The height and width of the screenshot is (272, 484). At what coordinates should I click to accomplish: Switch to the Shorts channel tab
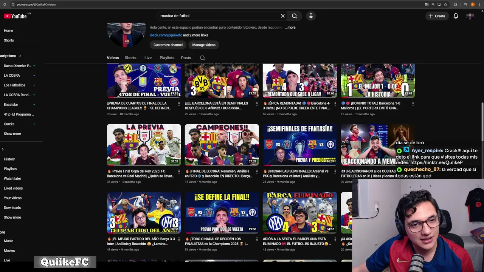[x=130, y=58]
